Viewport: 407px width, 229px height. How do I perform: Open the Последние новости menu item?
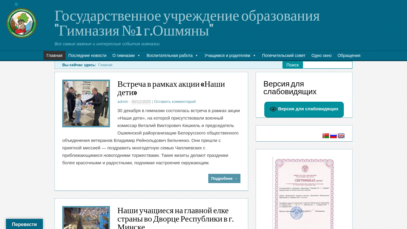87,55
